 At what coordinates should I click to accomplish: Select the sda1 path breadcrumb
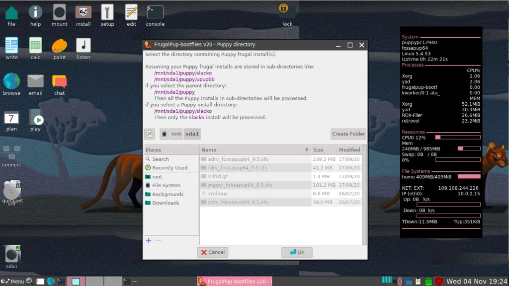[192, 134]
